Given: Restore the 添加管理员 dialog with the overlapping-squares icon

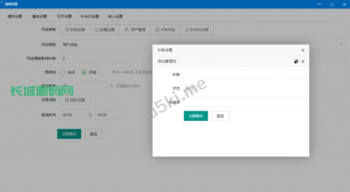Looking at the screenshot, I should tap(296, 61).
